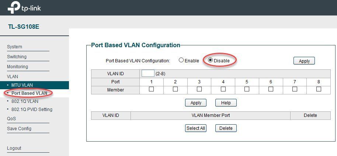
Task: Expand the Switching sidebar section
Action: tap(17, 57)
